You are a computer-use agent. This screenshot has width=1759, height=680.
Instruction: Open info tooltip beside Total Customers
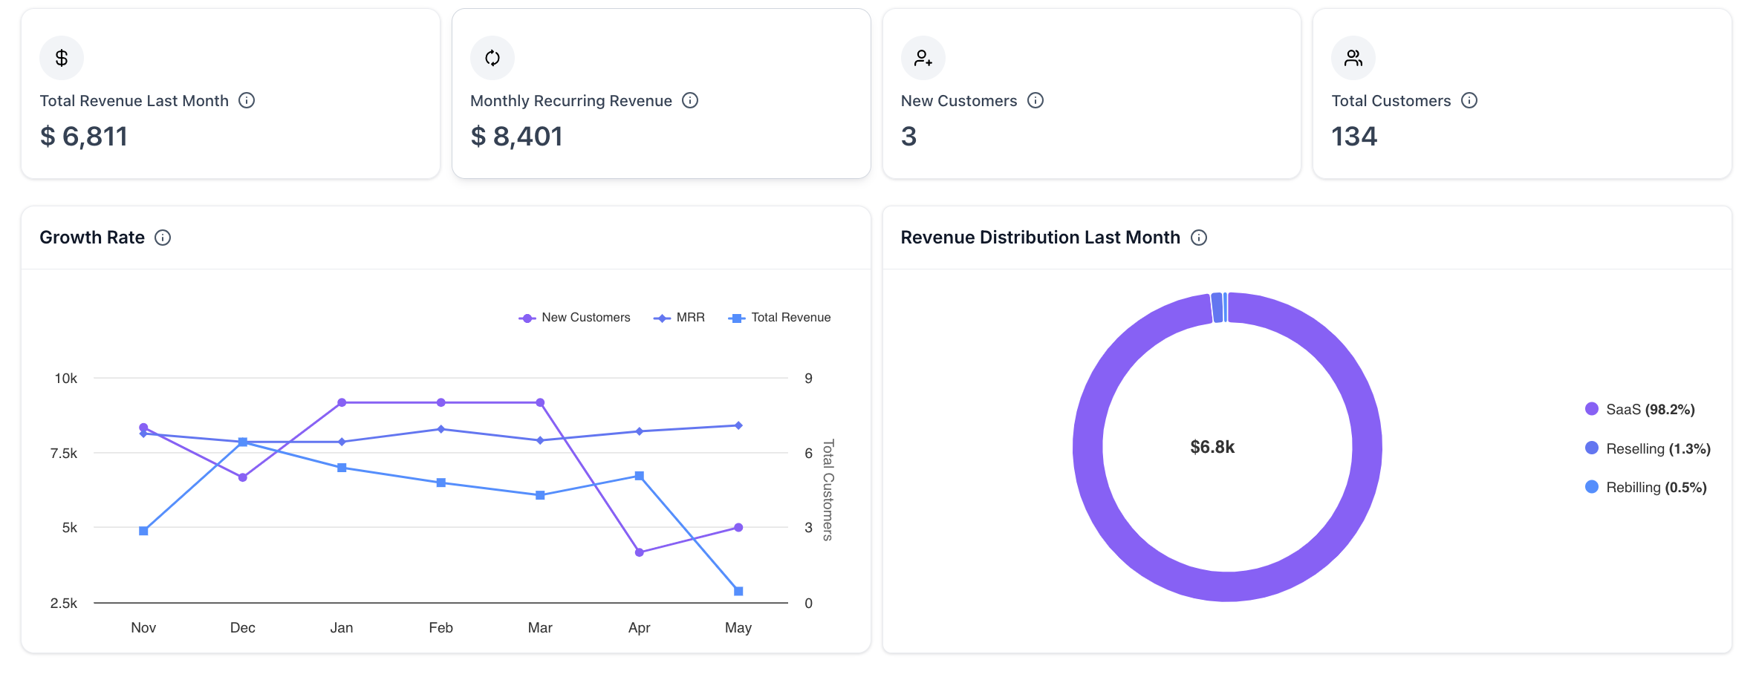[1469, 100]
